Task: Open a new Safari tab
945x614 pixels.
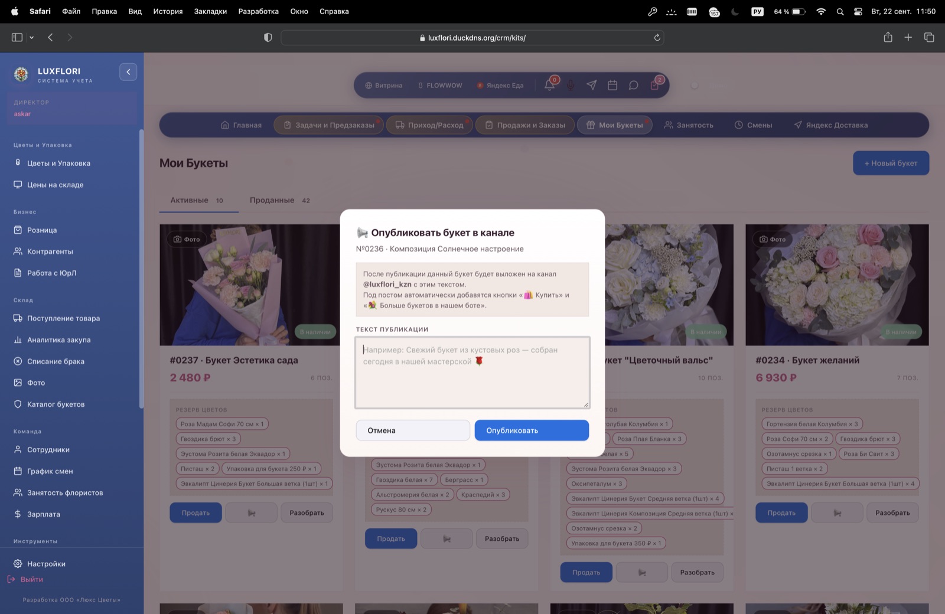Action: pyautogui.click(x=908, y=37)
